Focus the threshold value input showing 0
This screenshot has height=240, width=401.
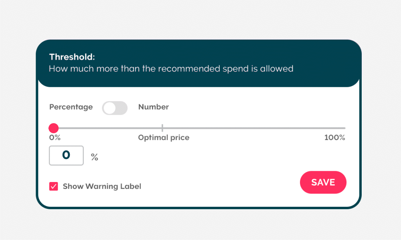point(66,156)
